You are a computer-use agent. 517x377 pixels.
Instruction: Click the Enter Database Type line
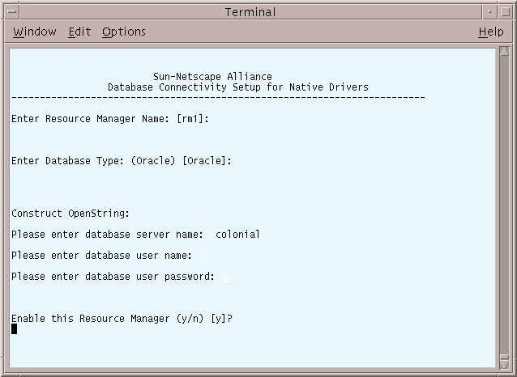[x=122, y=161]
